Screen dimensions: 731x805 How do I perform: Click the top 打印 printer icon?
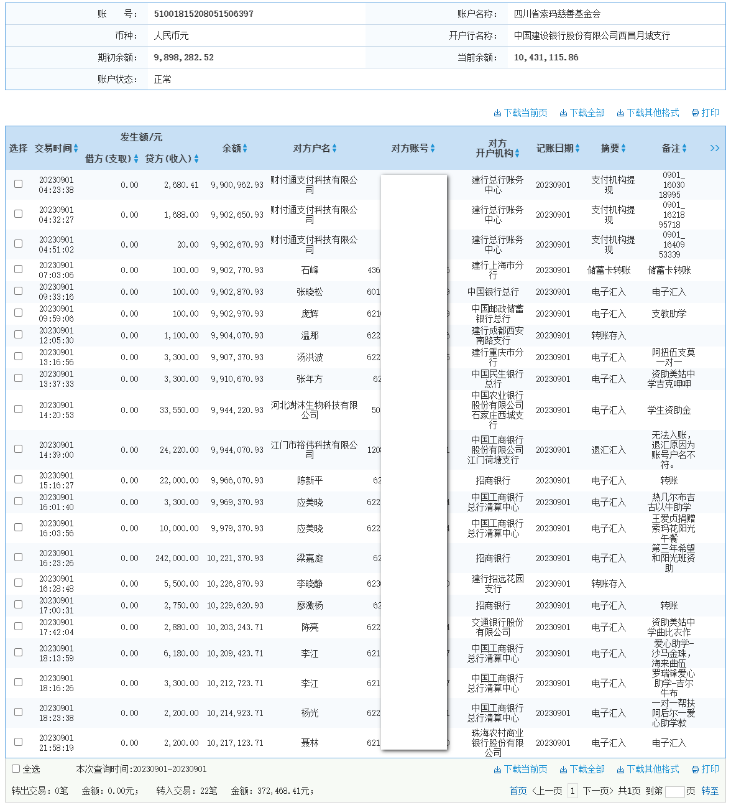(695, 113)
